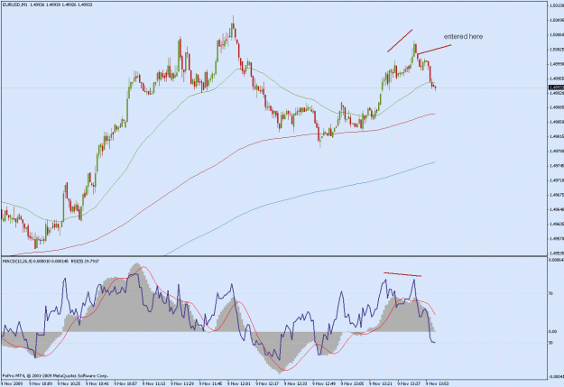This screenshot has height=387, width=564.
Task: Click the '9 Nov 12:01' time axis label
Action: pyautogui.click(x=239, y=383)
